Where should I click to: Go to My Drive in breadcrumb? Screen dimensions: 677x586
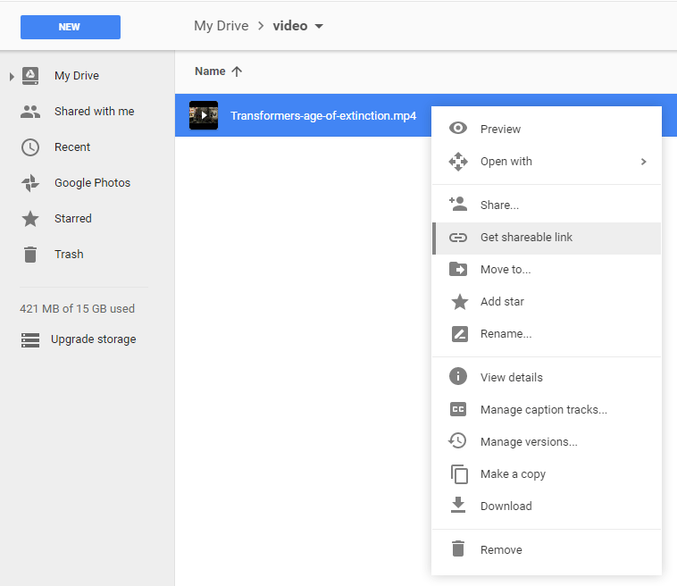[x=221, y=26]
